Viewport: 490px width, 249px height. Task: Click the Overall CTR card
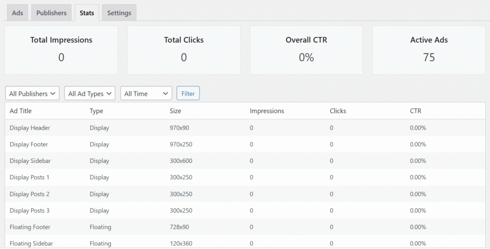click(x=306, y=50)
